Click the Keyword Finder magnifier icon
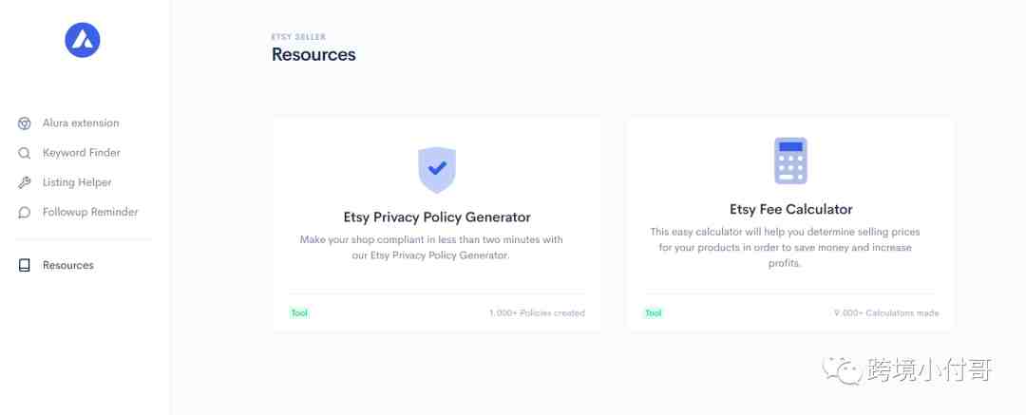The height and width of the screenshot is (415, 1026). coord(25,153)
